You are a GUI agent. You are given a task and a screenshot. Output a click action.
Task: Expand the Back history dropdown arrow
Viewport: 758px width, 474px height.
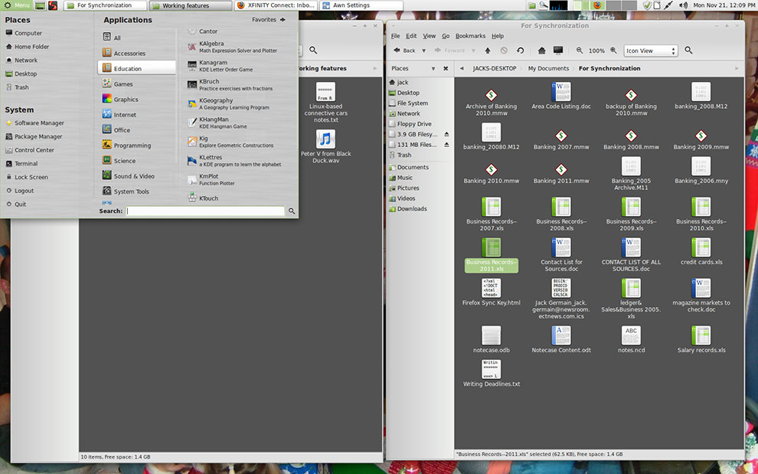424,51
